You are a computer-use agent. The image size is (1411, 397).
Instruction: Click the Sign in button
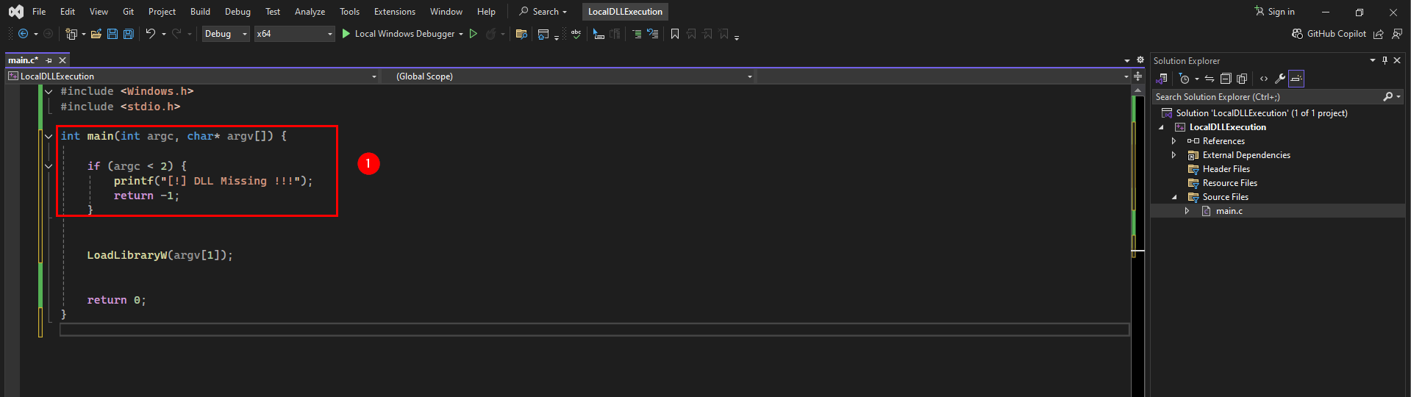tap(1274, 12)
